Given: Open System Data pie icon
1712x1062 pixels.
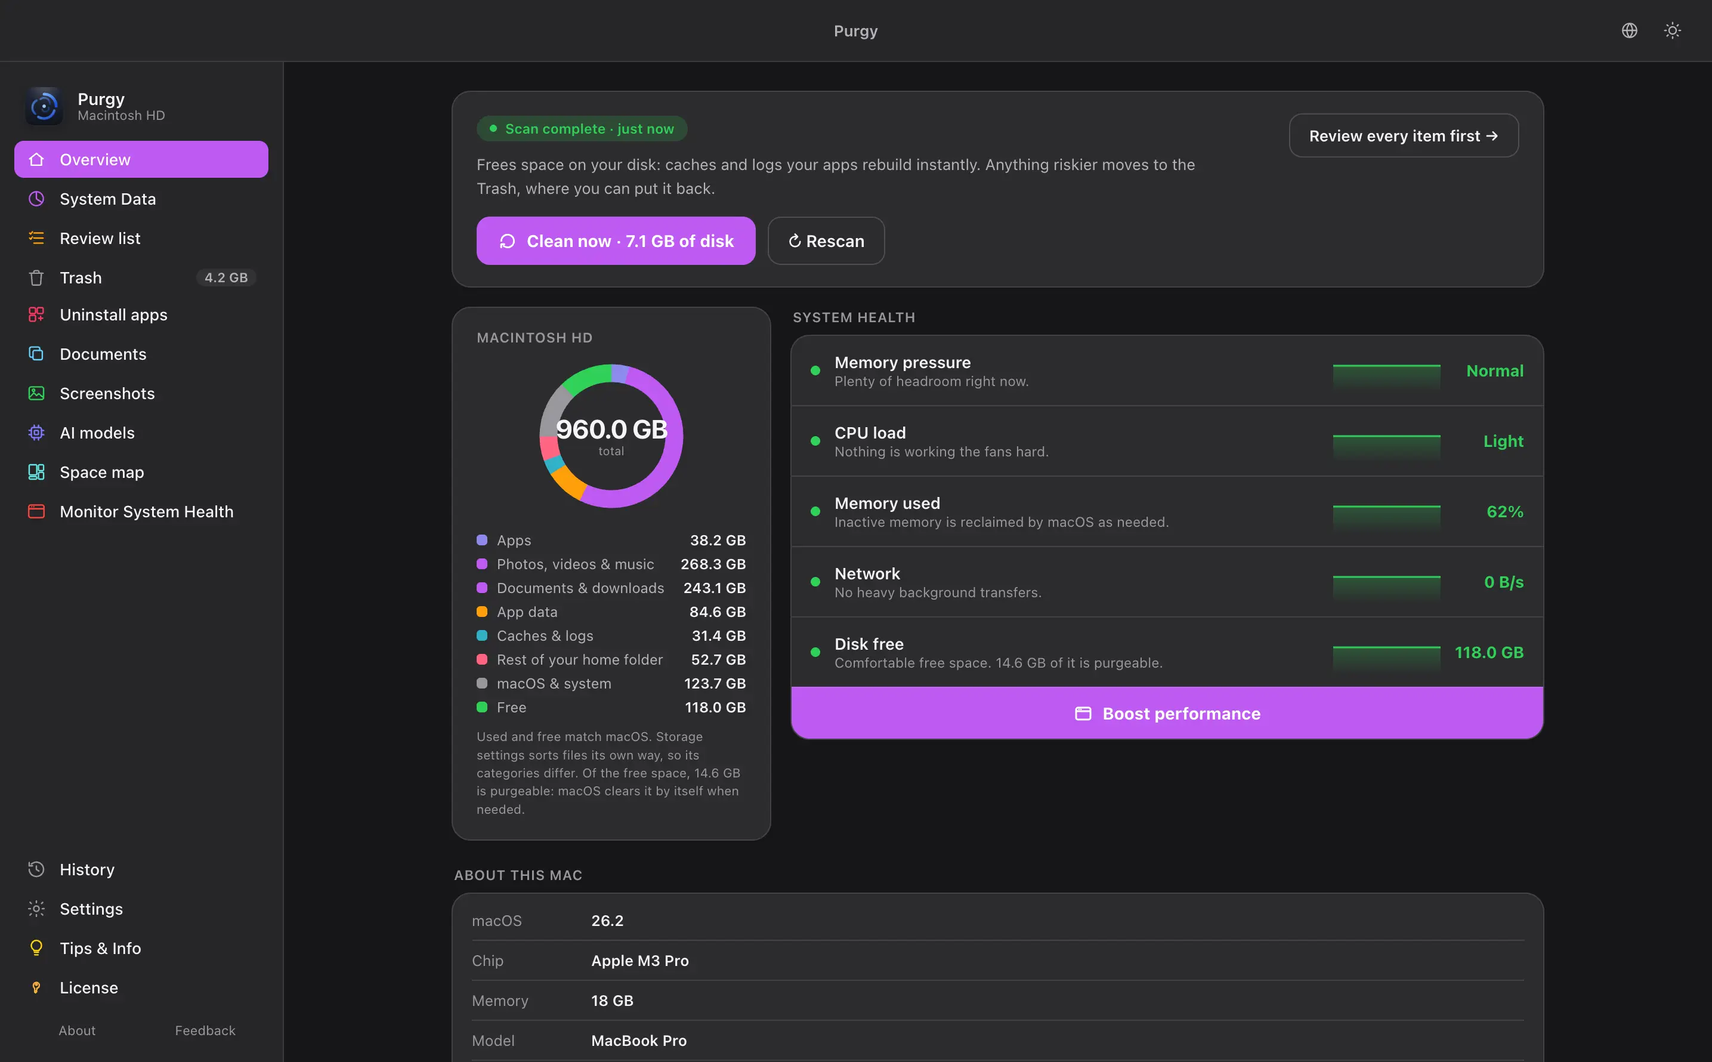Looking at the screenshot, I should point(36,199).
